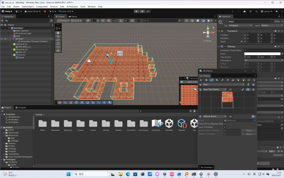Open the Orientation XY dropdown
Viewport: 284px width, 178px height.
(263, 60)
